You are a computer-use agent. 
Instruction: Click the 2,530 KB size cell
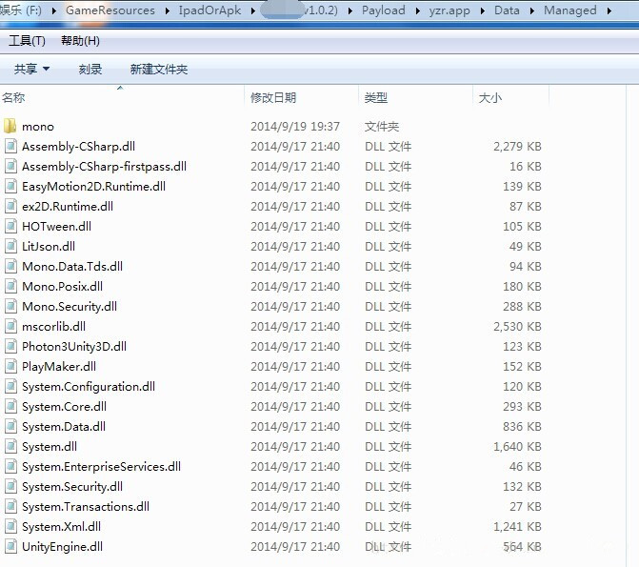(517, 326)
